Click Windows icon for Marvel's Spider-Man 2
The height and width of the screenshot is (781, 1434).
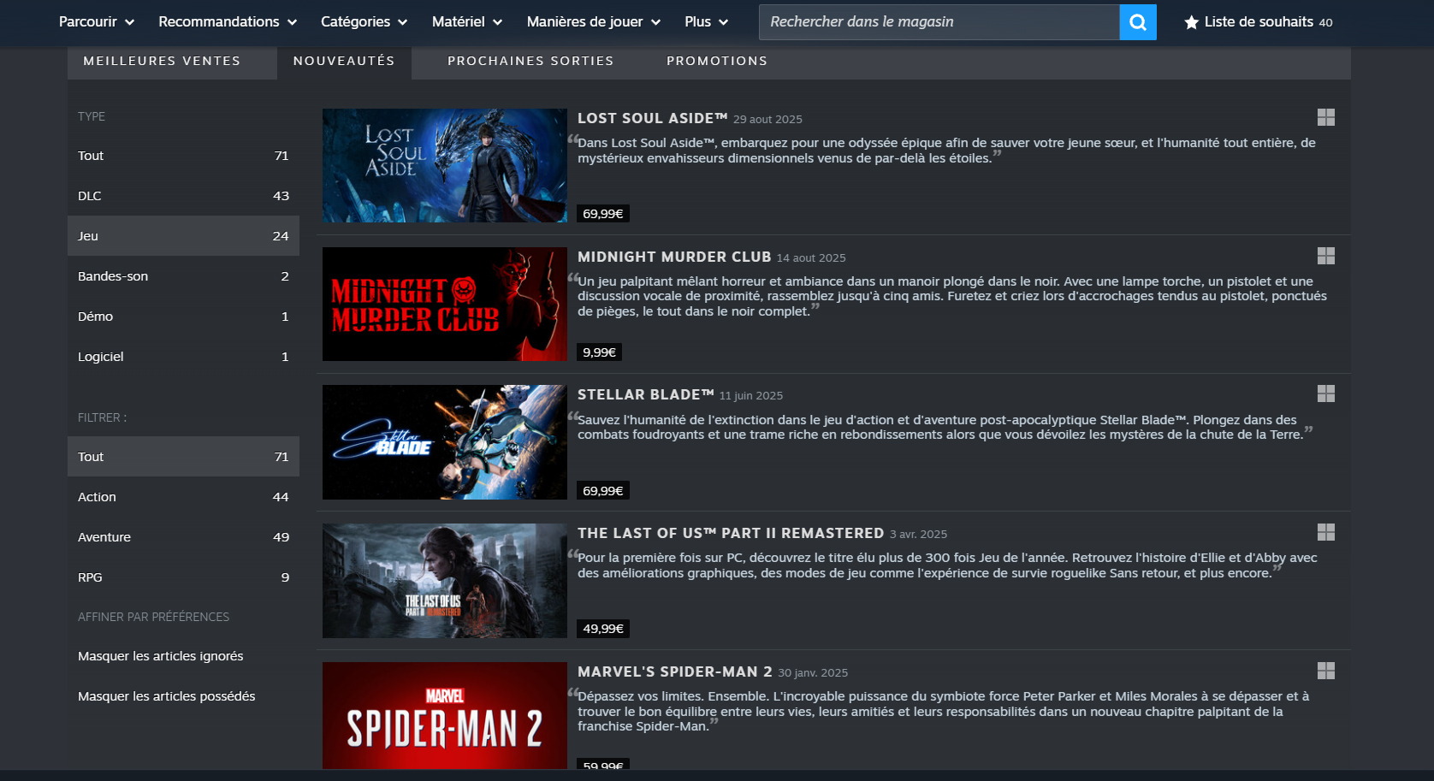click(x=1325, y=671)
